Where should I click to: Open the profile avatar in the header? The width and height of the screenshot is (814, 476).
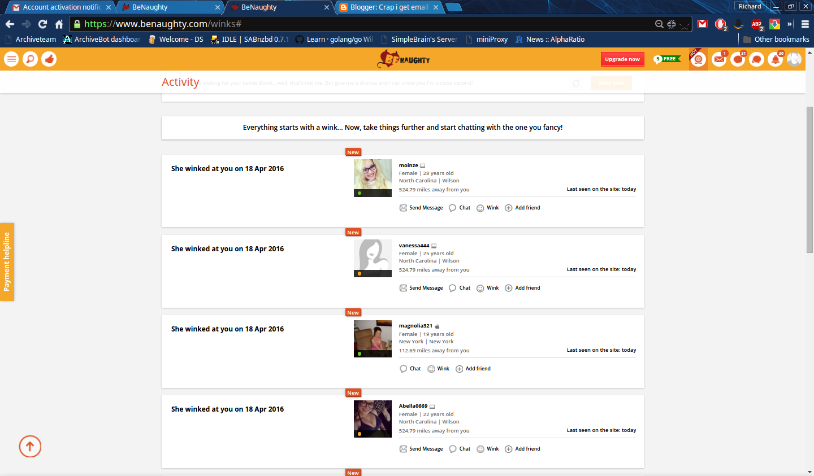[794, 59]
